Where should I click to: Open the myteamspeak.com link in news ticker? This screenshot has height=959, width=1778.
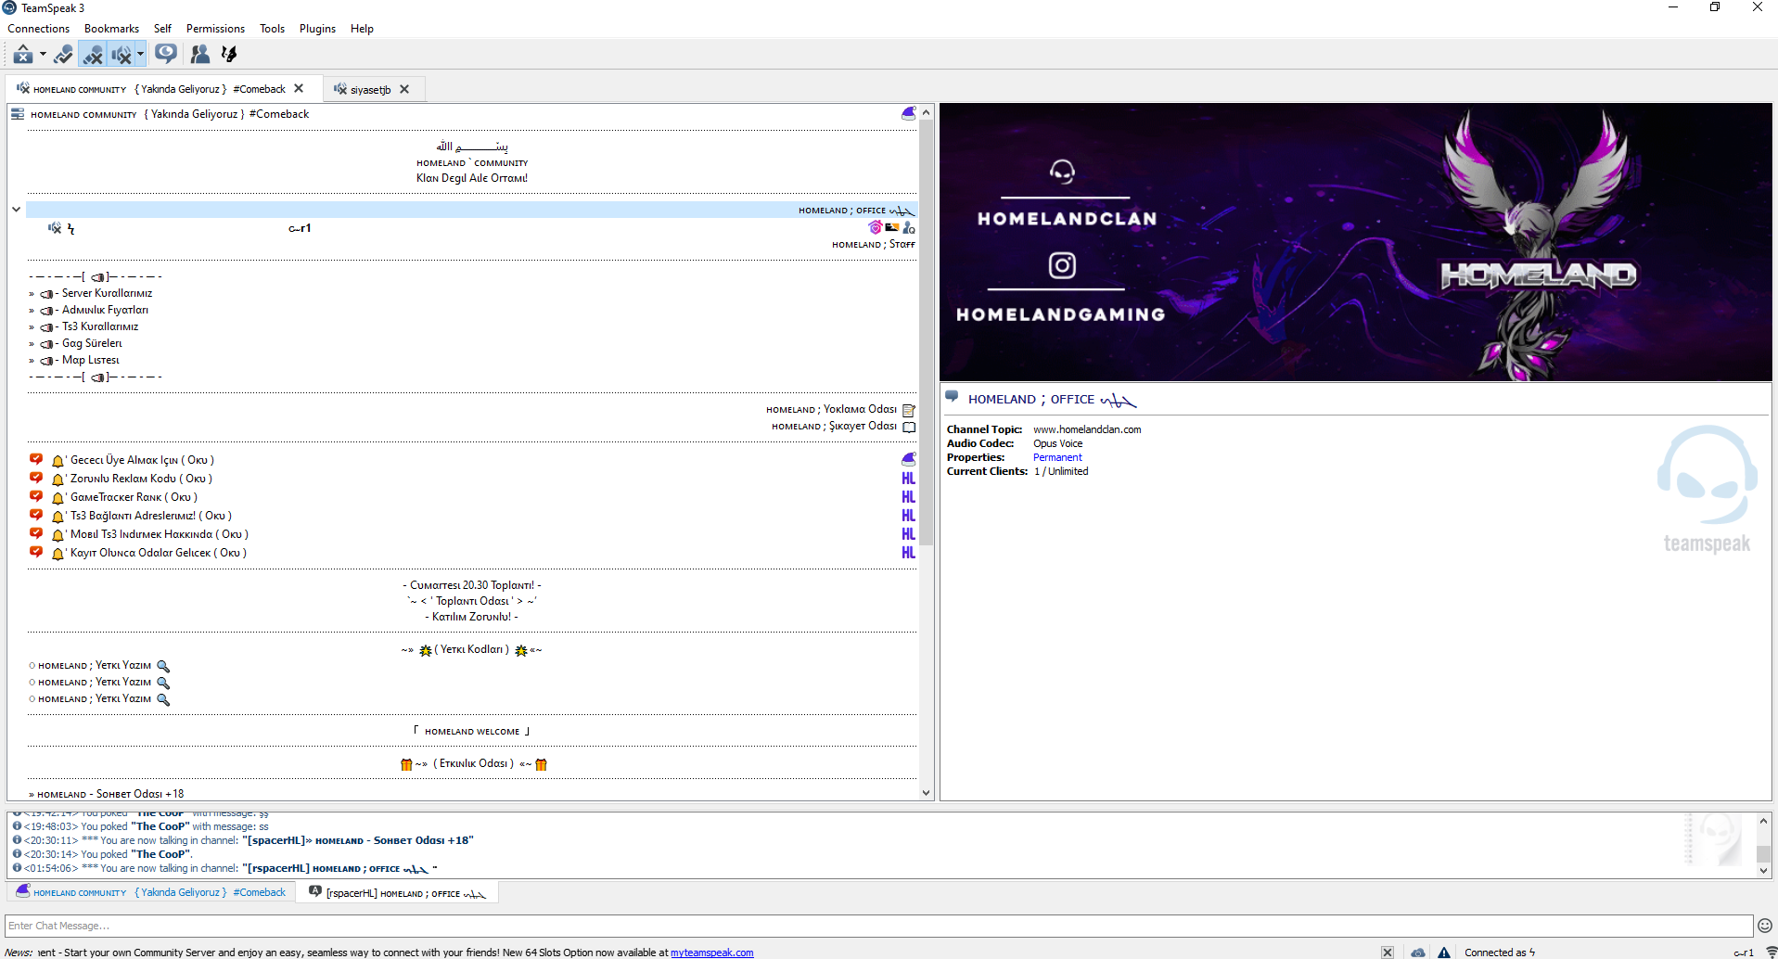point(712,953)
